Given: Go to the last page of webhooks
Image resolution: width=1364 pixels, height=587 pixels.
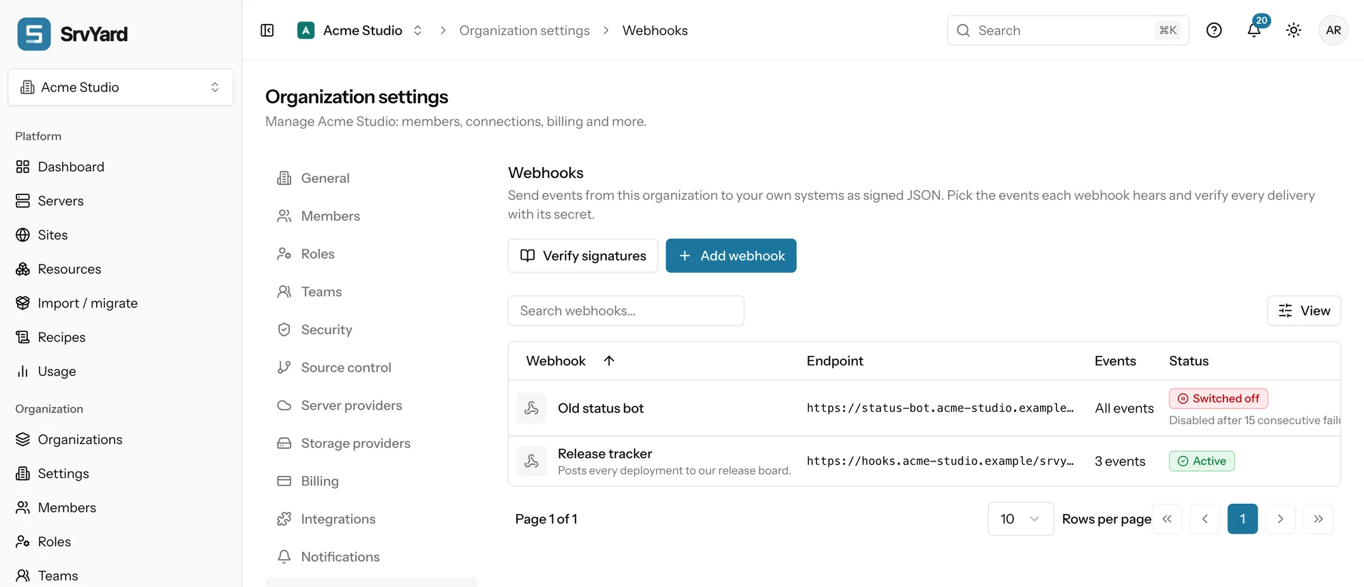Looking at the screenshot, I should (x=1318, y=519).
